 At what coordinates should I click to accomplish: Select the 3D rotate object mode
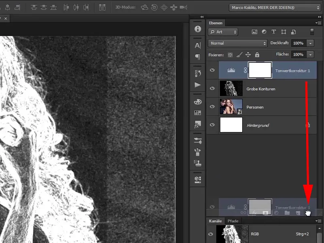[145, 7]
